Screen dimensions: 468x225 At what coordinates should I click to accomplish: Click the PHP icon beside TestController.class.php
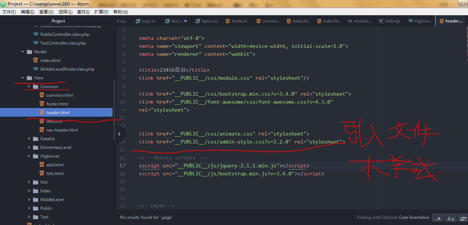point(36,43)
